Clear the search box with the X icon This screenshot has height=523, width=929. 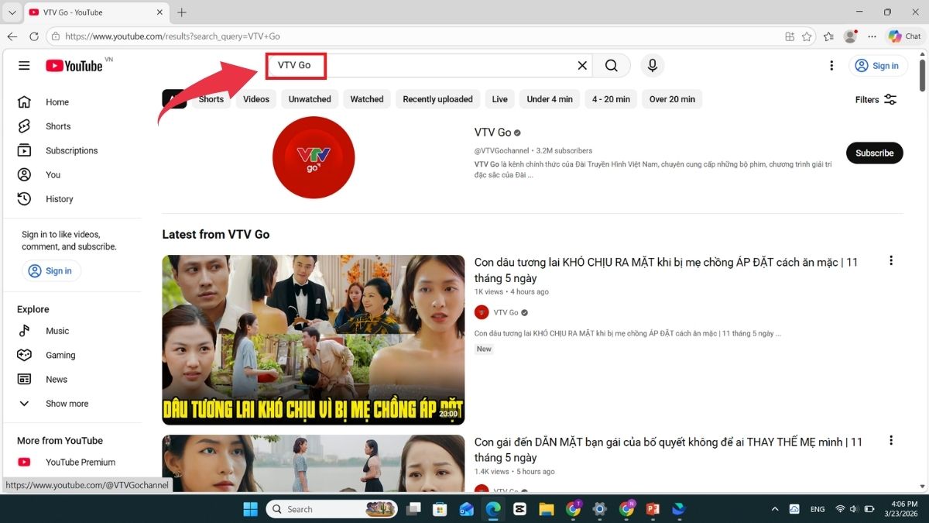coord(582,66)
